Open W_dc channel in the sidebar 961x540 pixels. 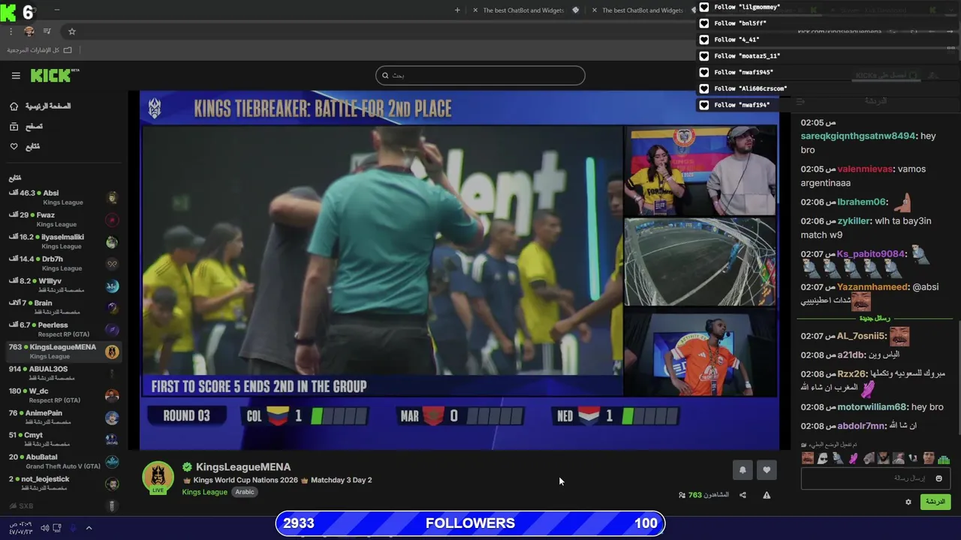click(64, 395)
